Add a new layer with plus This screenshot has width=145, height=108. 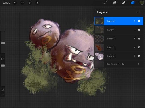tap(139, 12)
